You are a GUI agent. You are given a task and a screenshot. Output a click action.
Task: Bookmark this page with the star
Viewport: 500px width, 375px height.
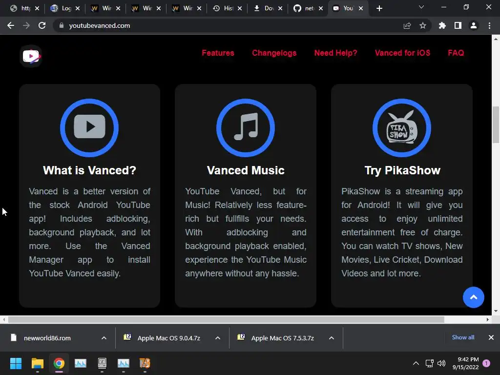pyautogui.click(x=423, y=25)
